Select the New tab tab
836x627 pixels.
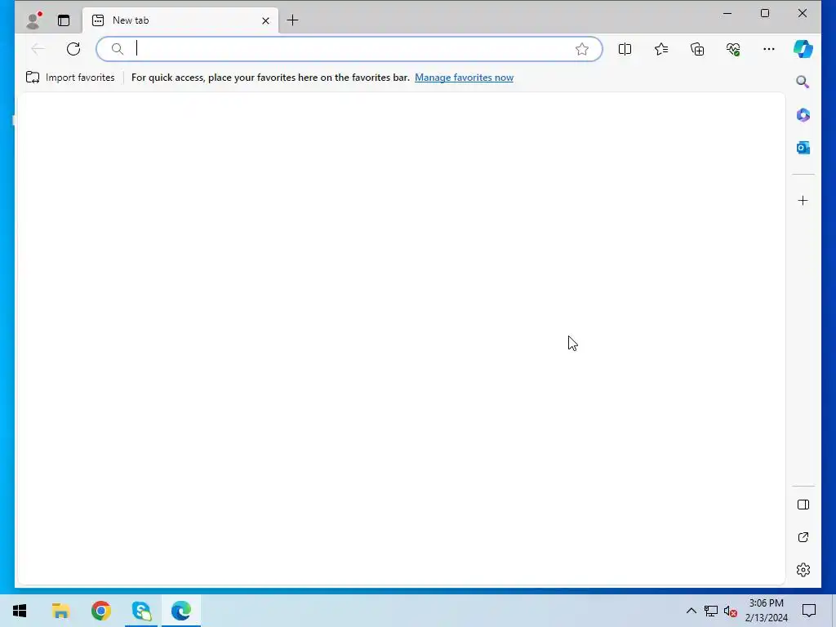[180, 20]
